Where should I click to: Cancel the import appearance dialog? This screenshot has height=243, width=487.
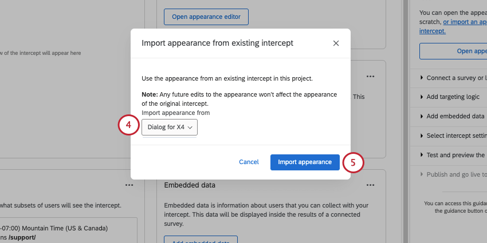249,162
